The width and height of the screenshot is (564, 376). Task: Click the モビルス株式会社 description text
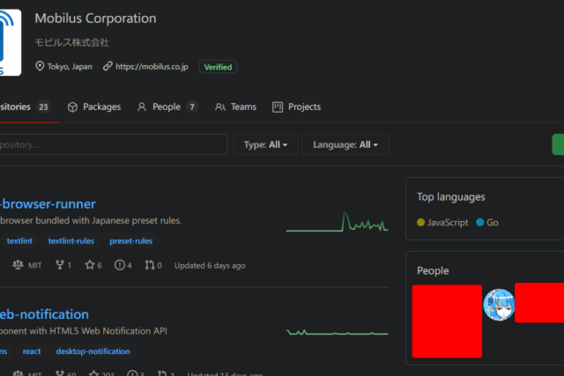coord(71,42)
